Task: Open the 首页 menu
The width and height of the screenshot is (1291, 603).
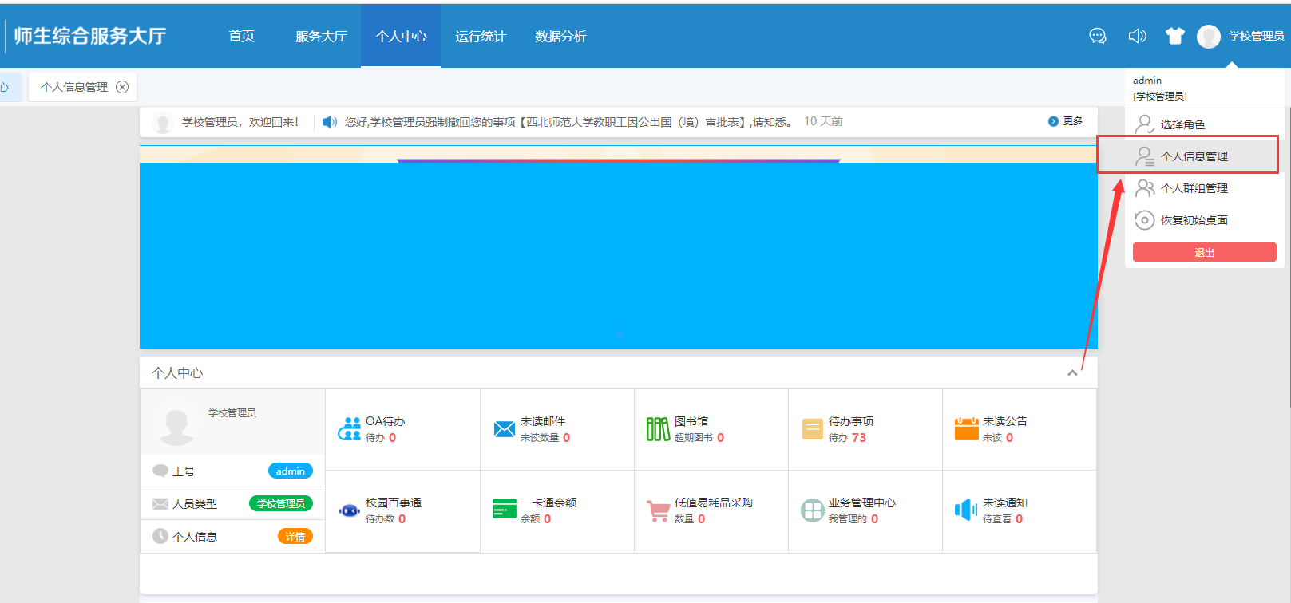Action: pos(241,36)
